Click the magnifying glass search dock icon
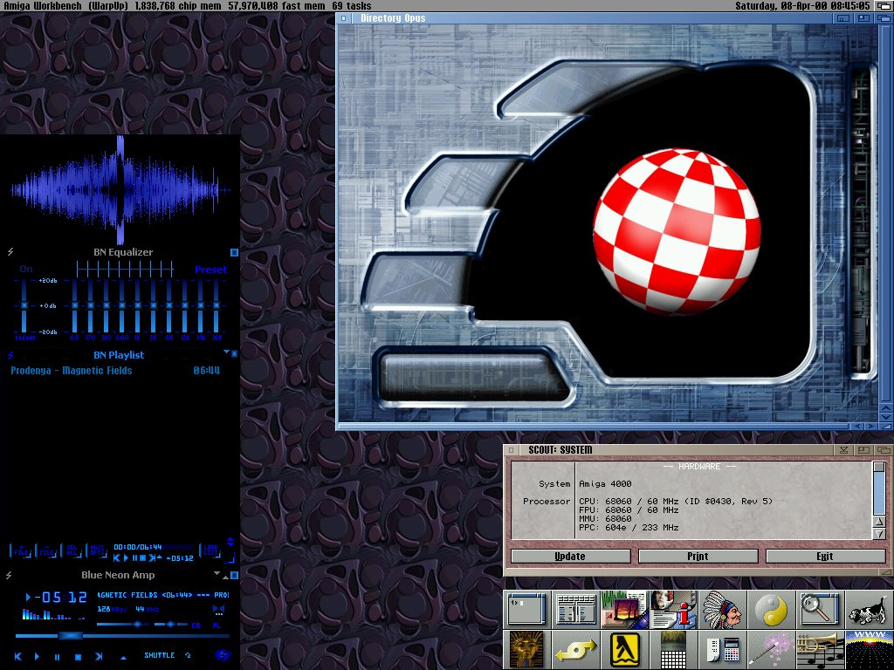The height and width of the screenshot is (670, 894). click(821, 610)
